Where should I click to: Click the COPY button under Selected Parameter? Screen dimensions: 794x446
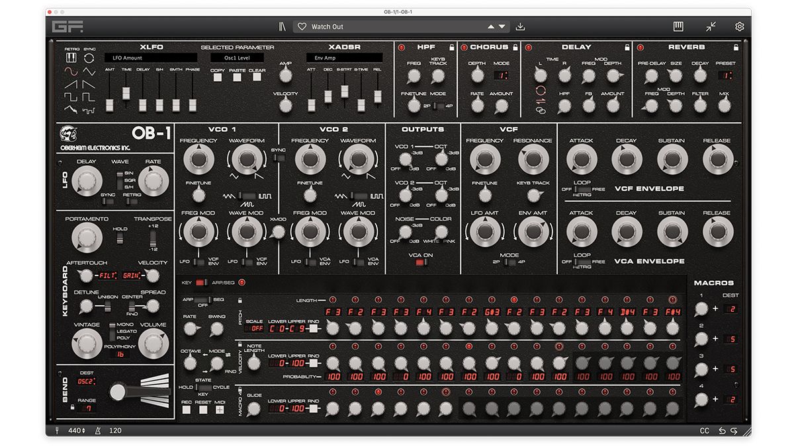click(x=218, y=77)
